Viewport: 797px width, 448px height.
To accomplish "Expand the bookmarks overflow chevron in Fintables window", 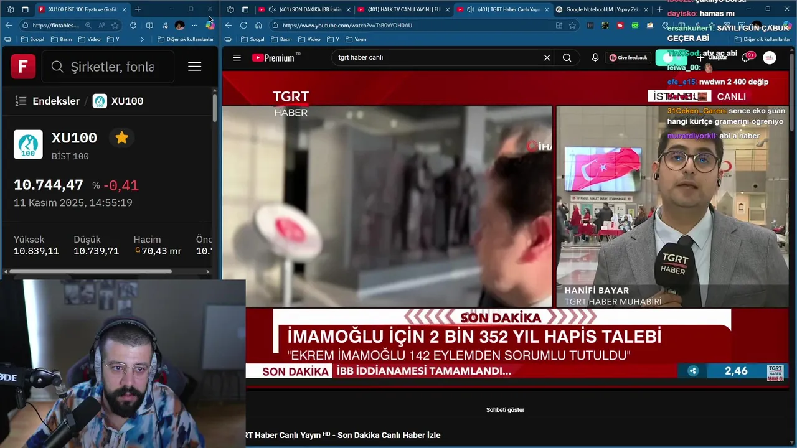I will point(143,39).
